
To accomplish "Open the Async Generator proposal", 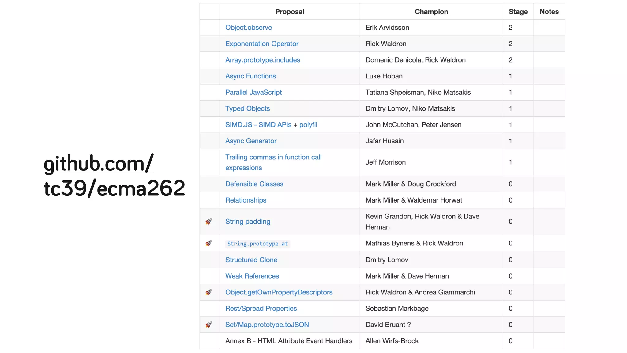I will click(251, 141).
